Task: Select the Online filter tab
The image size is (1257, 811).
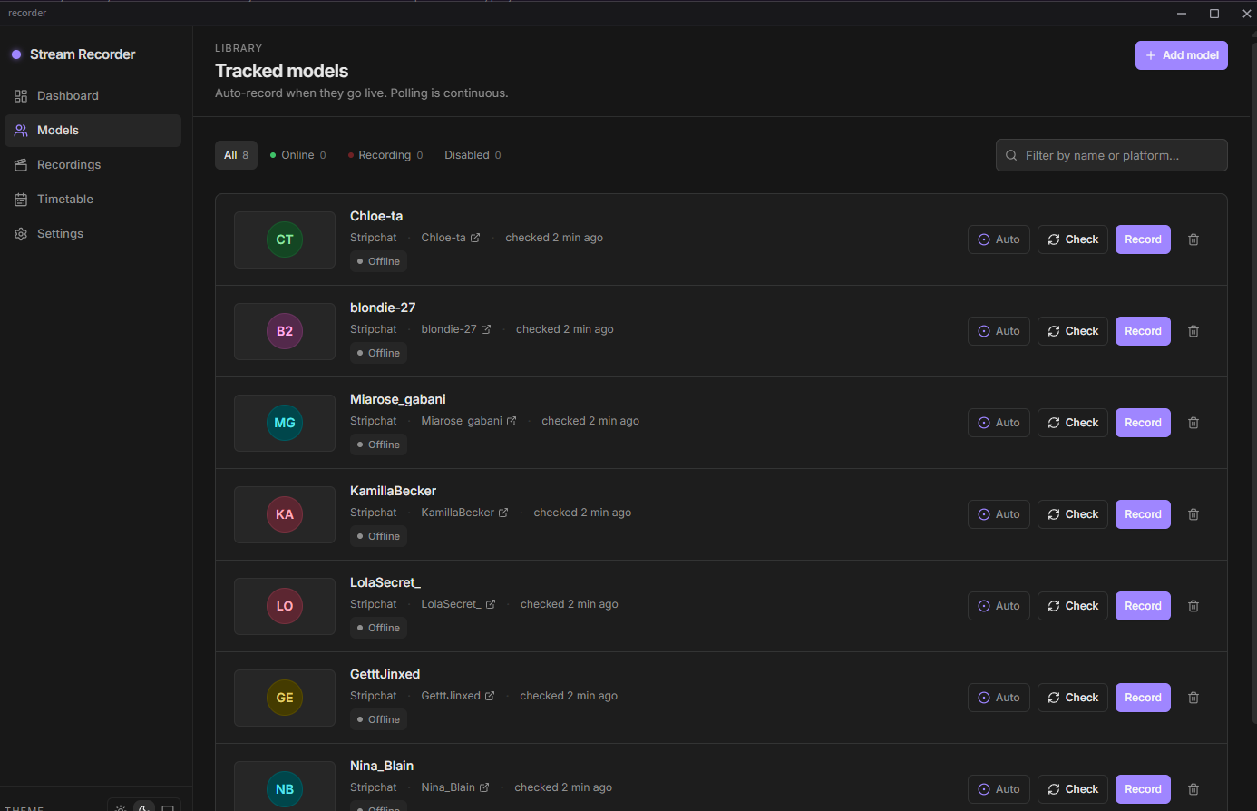Action: coord(297,155)
